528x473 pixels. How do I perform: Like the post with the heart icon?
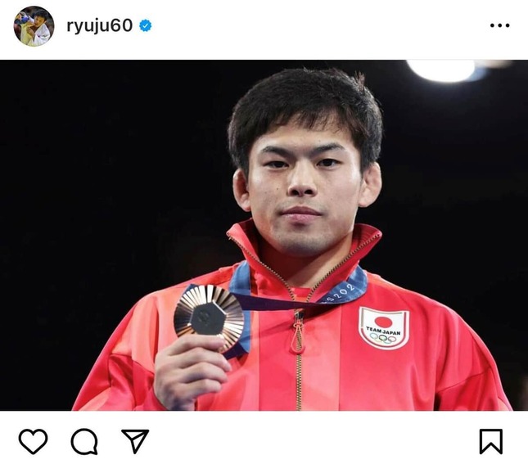pos(33,441)
